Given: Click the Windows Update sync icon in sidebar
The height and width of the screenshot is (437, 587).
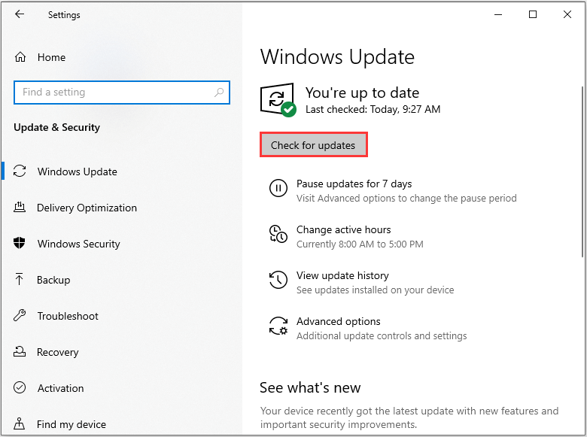Looking at the screenshot, I should [20, 171].
